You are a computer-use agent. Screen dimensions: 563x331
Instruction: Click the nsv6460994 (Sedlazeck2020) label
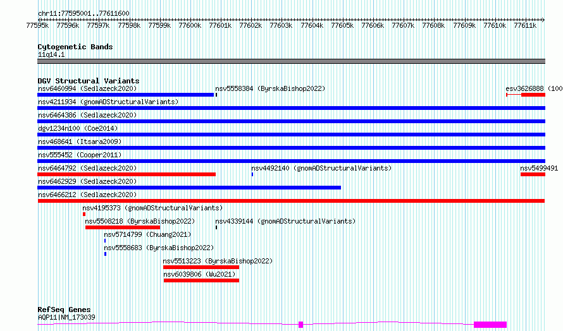[87, 88]
